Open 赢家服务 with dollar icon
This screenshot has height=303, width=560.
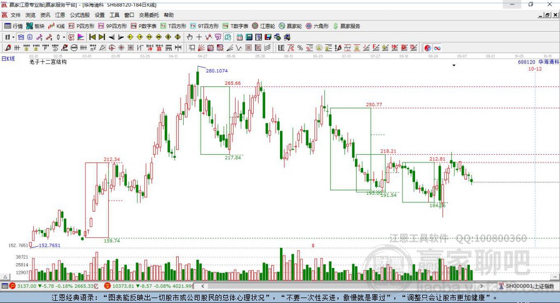point(347,26)
